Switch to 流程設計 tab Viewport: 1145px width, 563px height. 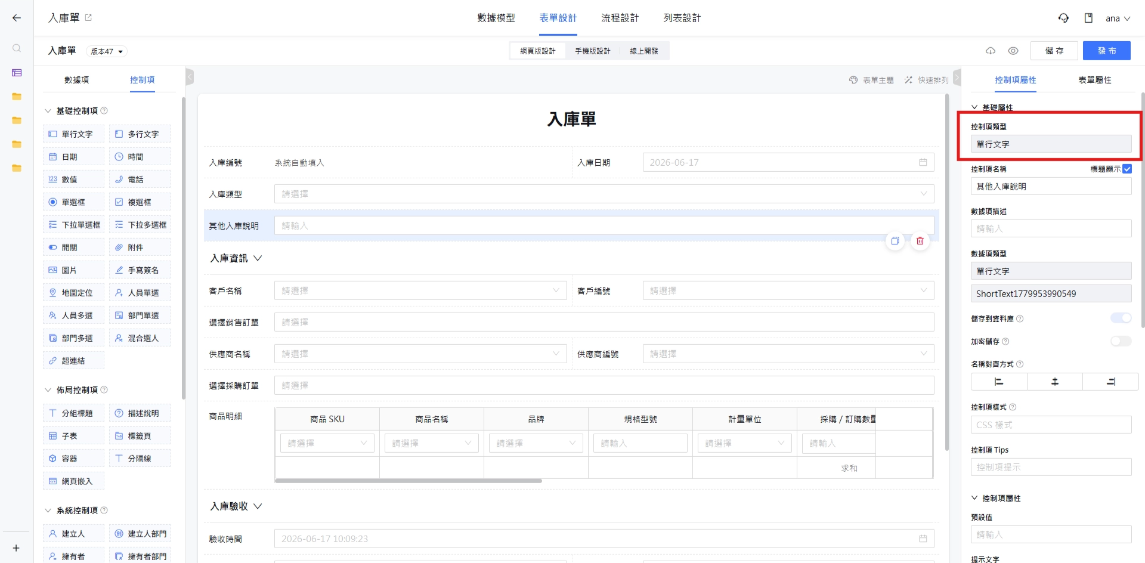pyautogui.click(x=620, y=18)
